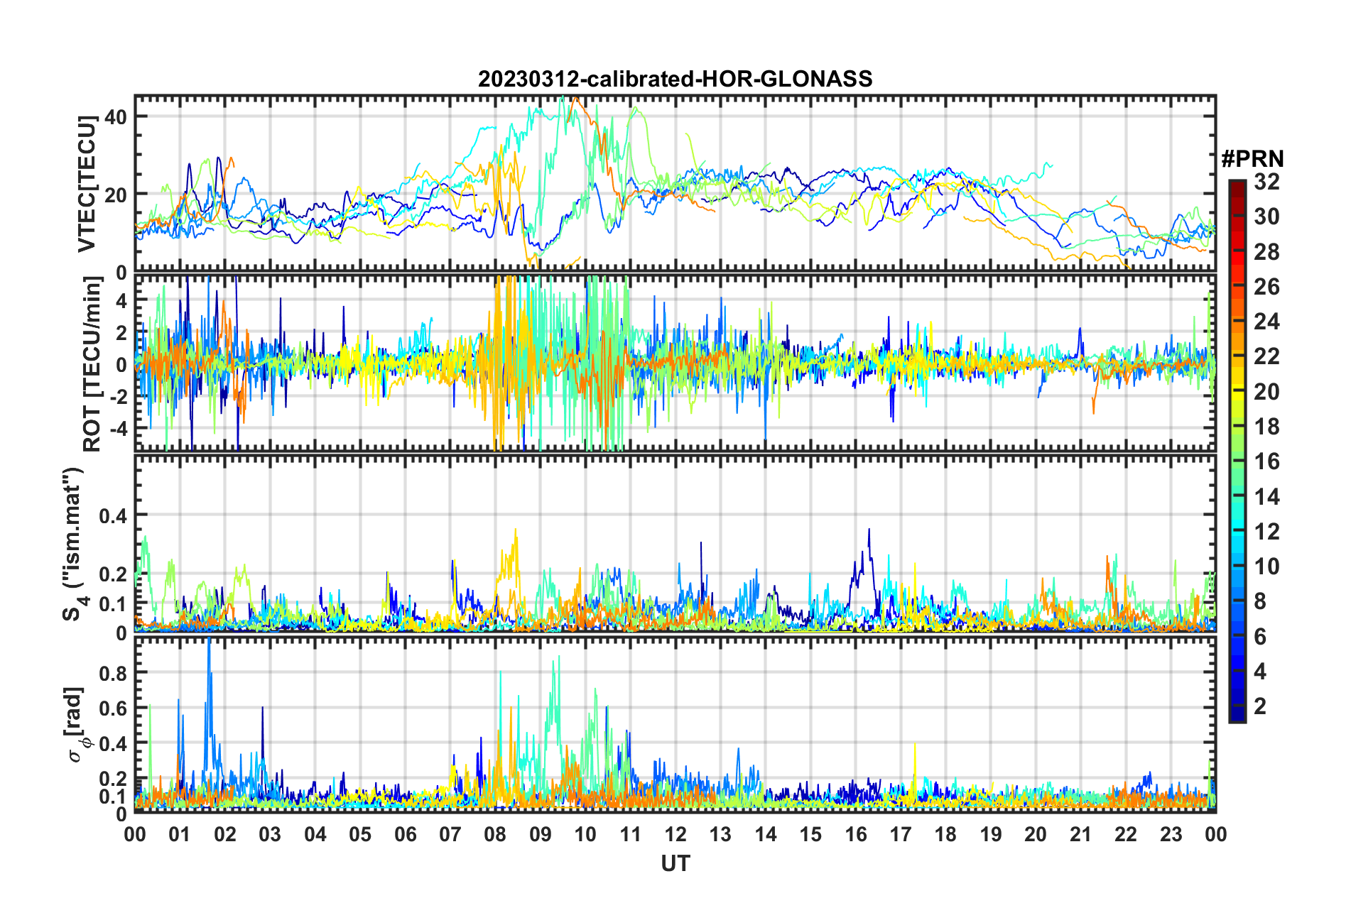Click the "0.4" tick on the S4 axis
This screenshot has width=1351, height=903.
tap(114, 515)
